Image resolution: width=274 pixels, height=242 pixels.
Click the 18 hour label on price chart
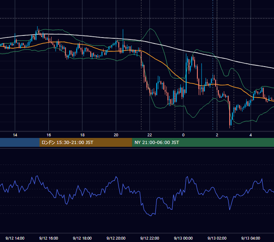[x=82, y=135]
